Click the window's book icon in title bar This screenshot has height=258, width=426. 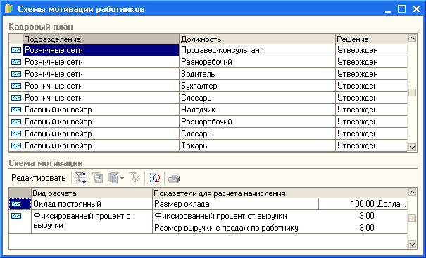9,8
